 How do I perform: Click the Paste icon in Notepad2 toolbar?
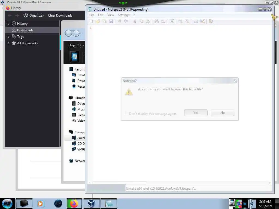click(148, 21)
